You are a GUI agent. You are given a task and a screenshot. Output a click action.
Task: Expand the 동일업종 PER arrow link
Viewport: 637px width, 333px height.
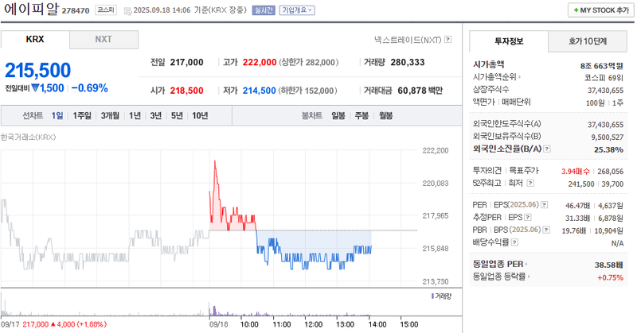526,264
